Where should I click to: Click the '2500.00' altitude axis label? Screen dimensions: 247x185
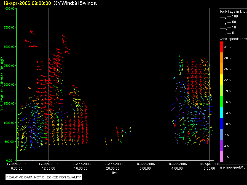(9, 66)
